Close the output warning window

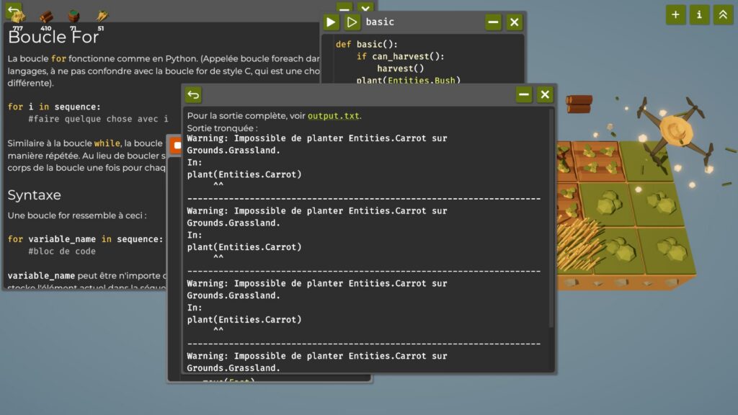tap(545, 95)
